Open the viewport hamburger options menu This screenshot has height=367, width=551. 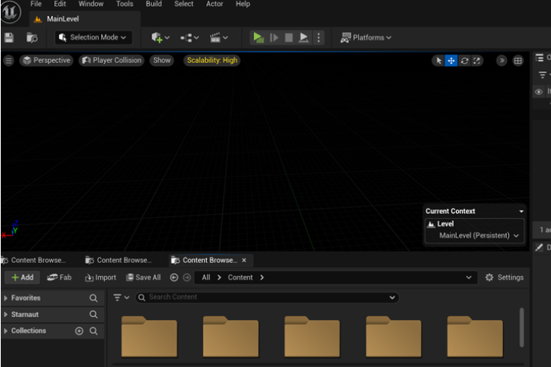(8, 60)
